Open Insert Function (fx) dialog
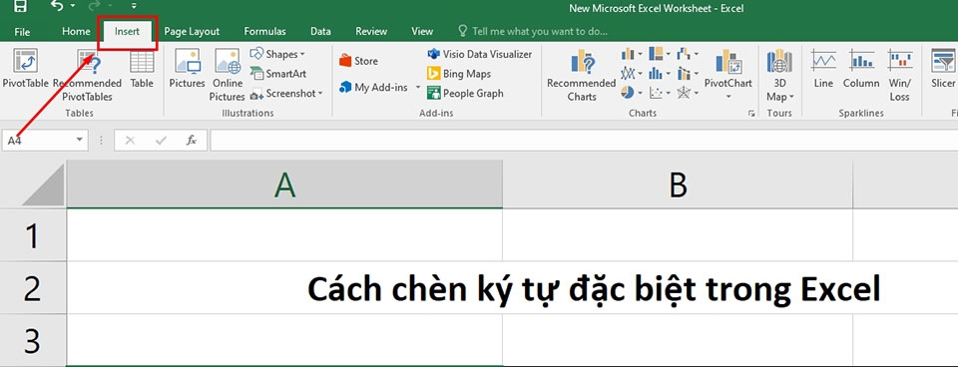This screenshot has width=958, height=367. click(x=192, y=141)
